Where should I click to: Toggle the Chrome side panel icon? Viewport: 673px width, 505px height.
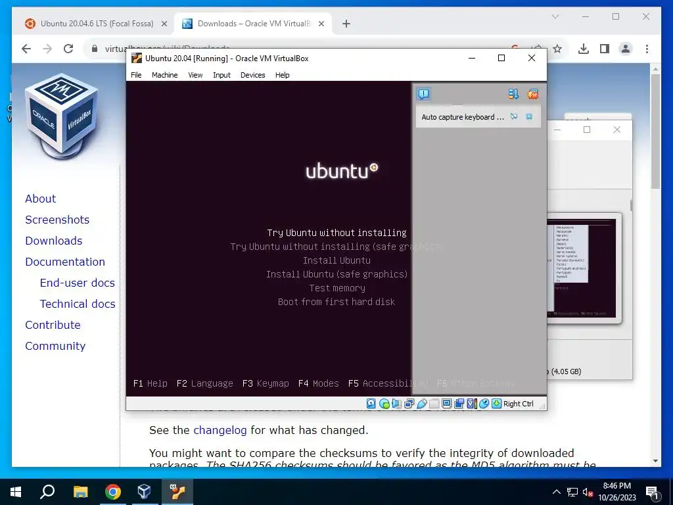click(x=605, y=49)
